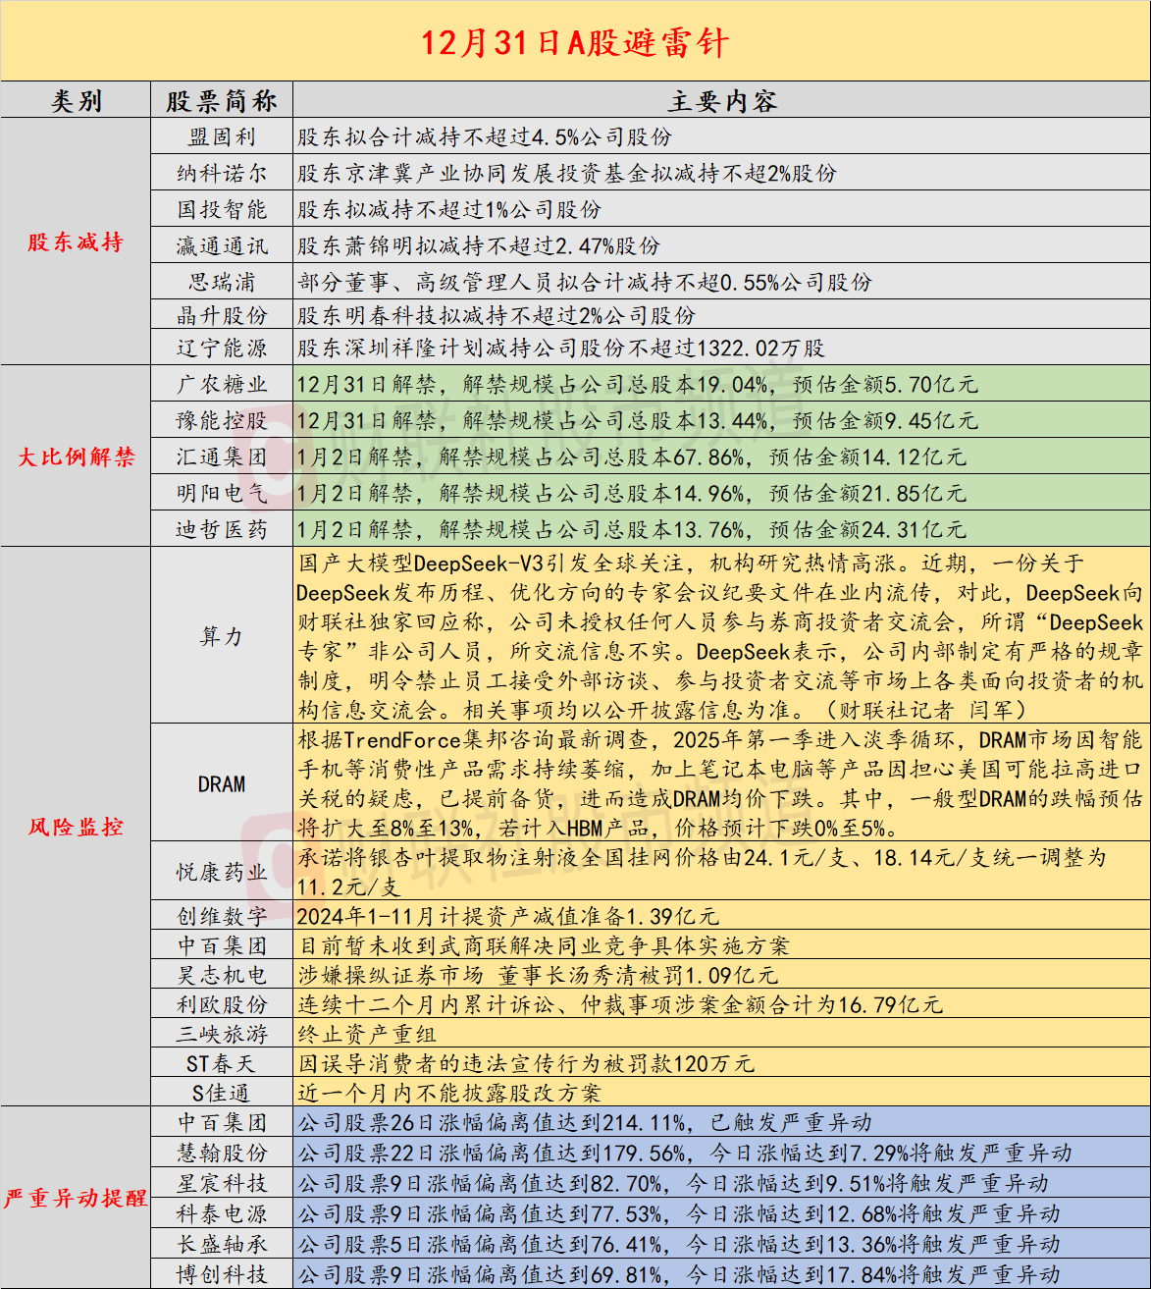1151x1289 pixels.
Task: Select the '纳科诺尔' stock cell
Action: (222, 174)
